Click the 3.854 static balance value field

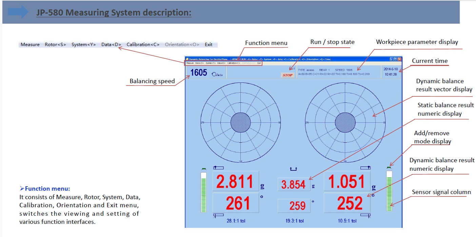pos(294,185)
